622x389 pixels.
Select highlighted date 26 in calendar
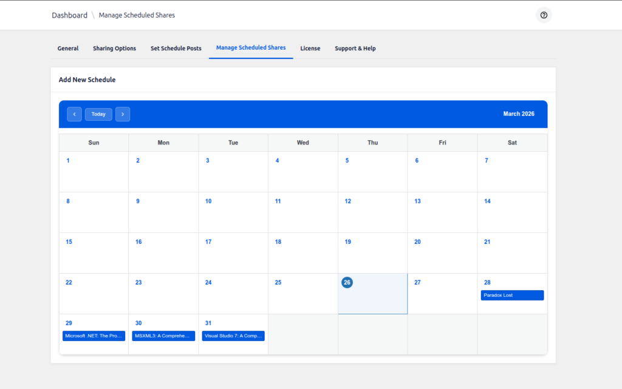(x=347, y=283)
